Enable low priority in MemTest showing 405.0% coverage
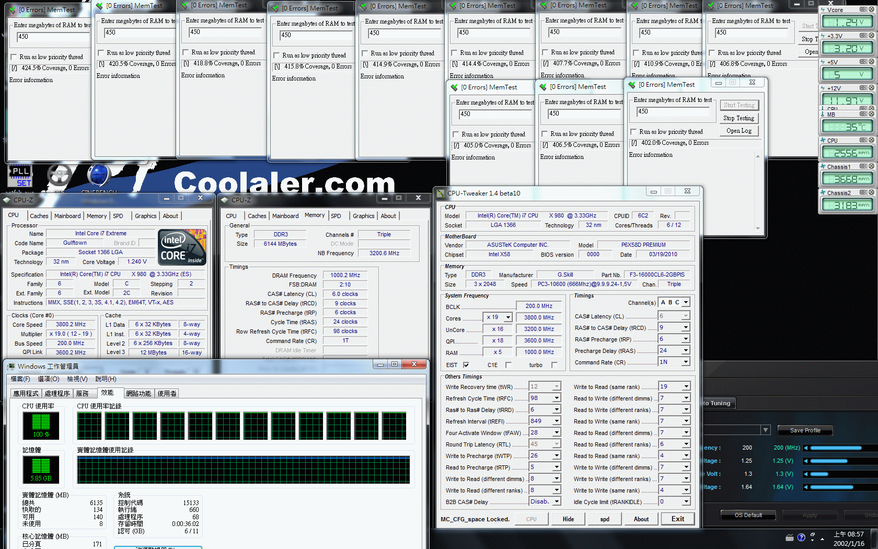 pyautogui.click(x=456, y=134)
